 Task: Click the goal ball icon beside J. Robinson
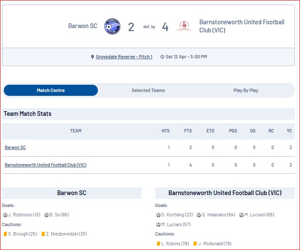[x=5, y=215]
